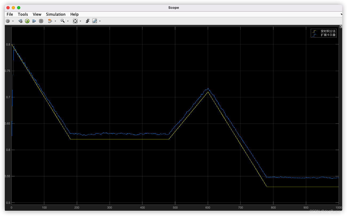Open the zoom tool options dropdown arrow
This screenshot has width=347, height=216.
(x=68, y=21)
